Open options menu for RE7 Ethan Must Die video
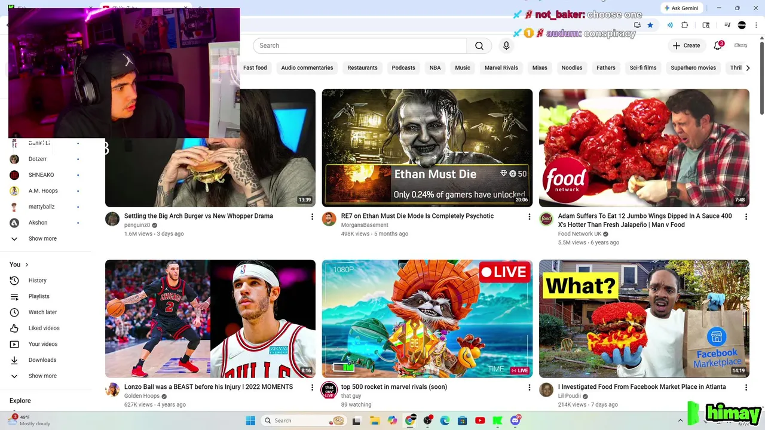 coord(529,216)
